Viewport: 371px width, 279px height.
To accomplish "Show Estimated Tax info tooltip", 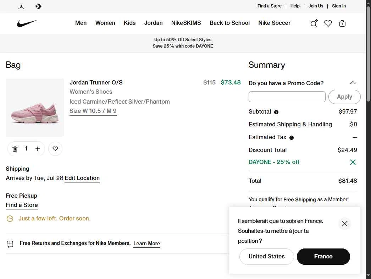I will coord(292,138).
